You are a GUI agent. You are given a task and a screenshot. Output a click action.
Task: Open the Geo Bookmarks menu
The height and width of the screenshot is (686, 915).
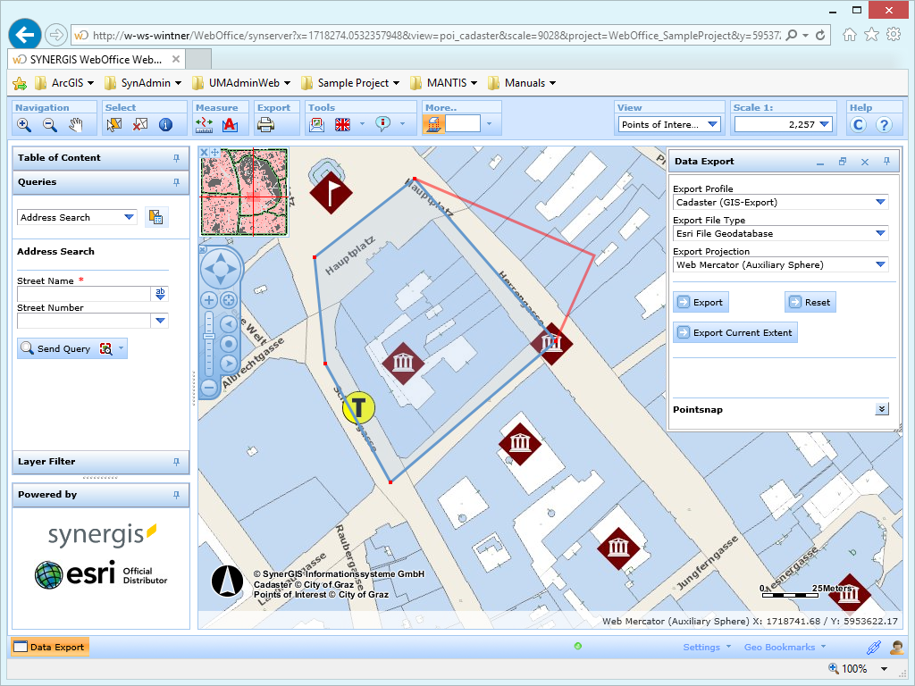(780, 647)
